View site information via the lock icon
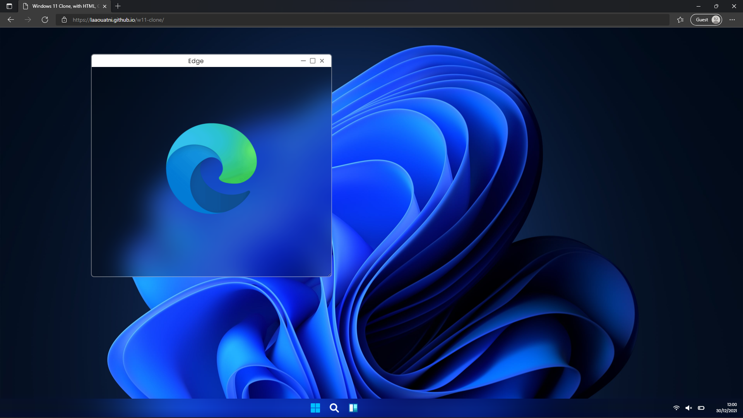The height and width of the screenshot is (418, 743). pos(64,20)
